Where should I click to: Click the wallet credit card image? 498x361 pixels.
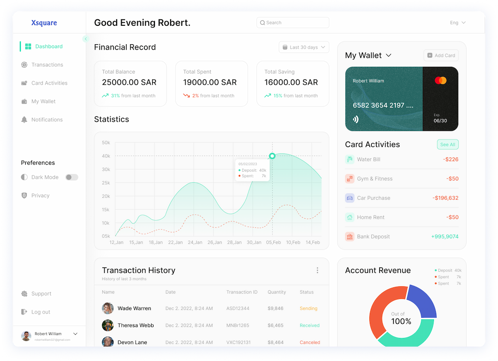pyautogui.click(x=402, y=99)
